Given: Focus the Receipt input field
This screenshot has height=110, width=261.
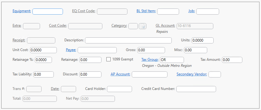Looking at the screenshot, I should click(41, 40).
